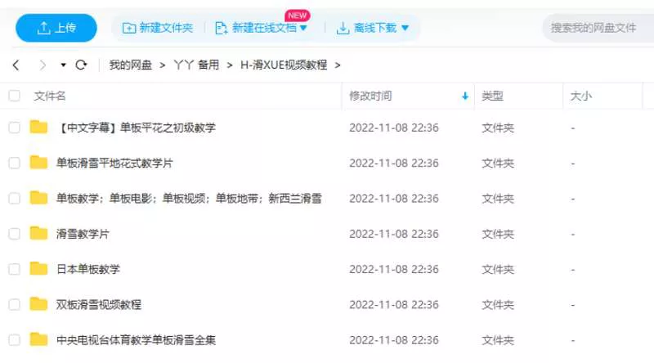Open folder icon of 滑雪教学片
The width and height of the screenshot is (654, 363).
[x=38, y=233]
